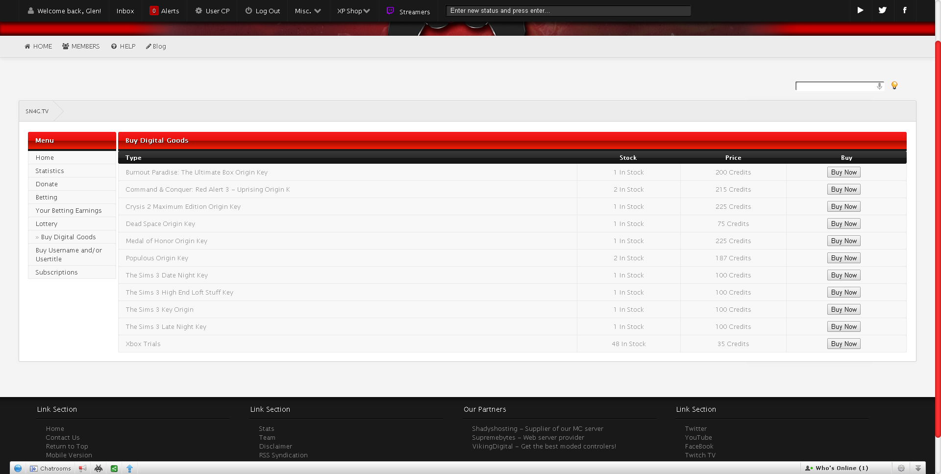Buy The Sims 3 High End Loft Stuff
This screenshot has width=941, height=474.
844,292
